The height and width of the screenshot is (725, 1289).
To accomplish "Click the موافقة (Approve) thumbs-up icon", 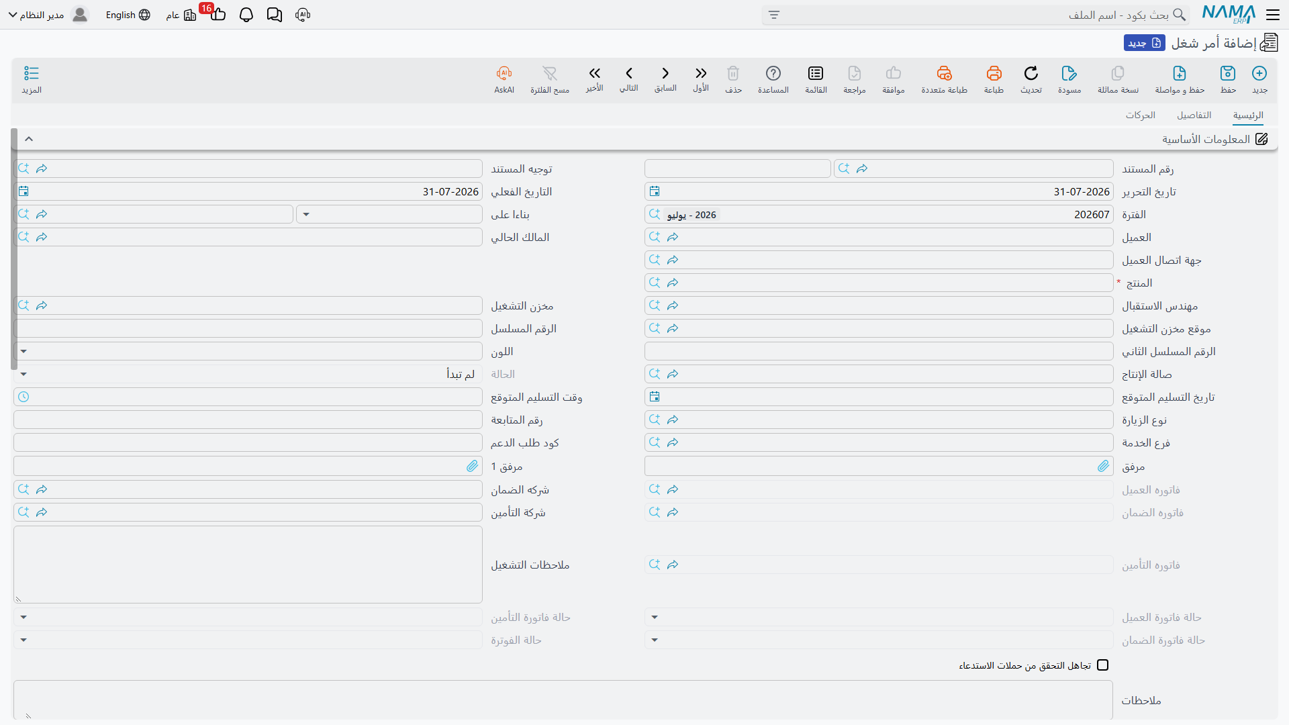I will click(894, 73).
